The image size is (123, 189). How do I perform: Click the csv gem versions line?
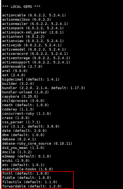click(x=31, y=127)
